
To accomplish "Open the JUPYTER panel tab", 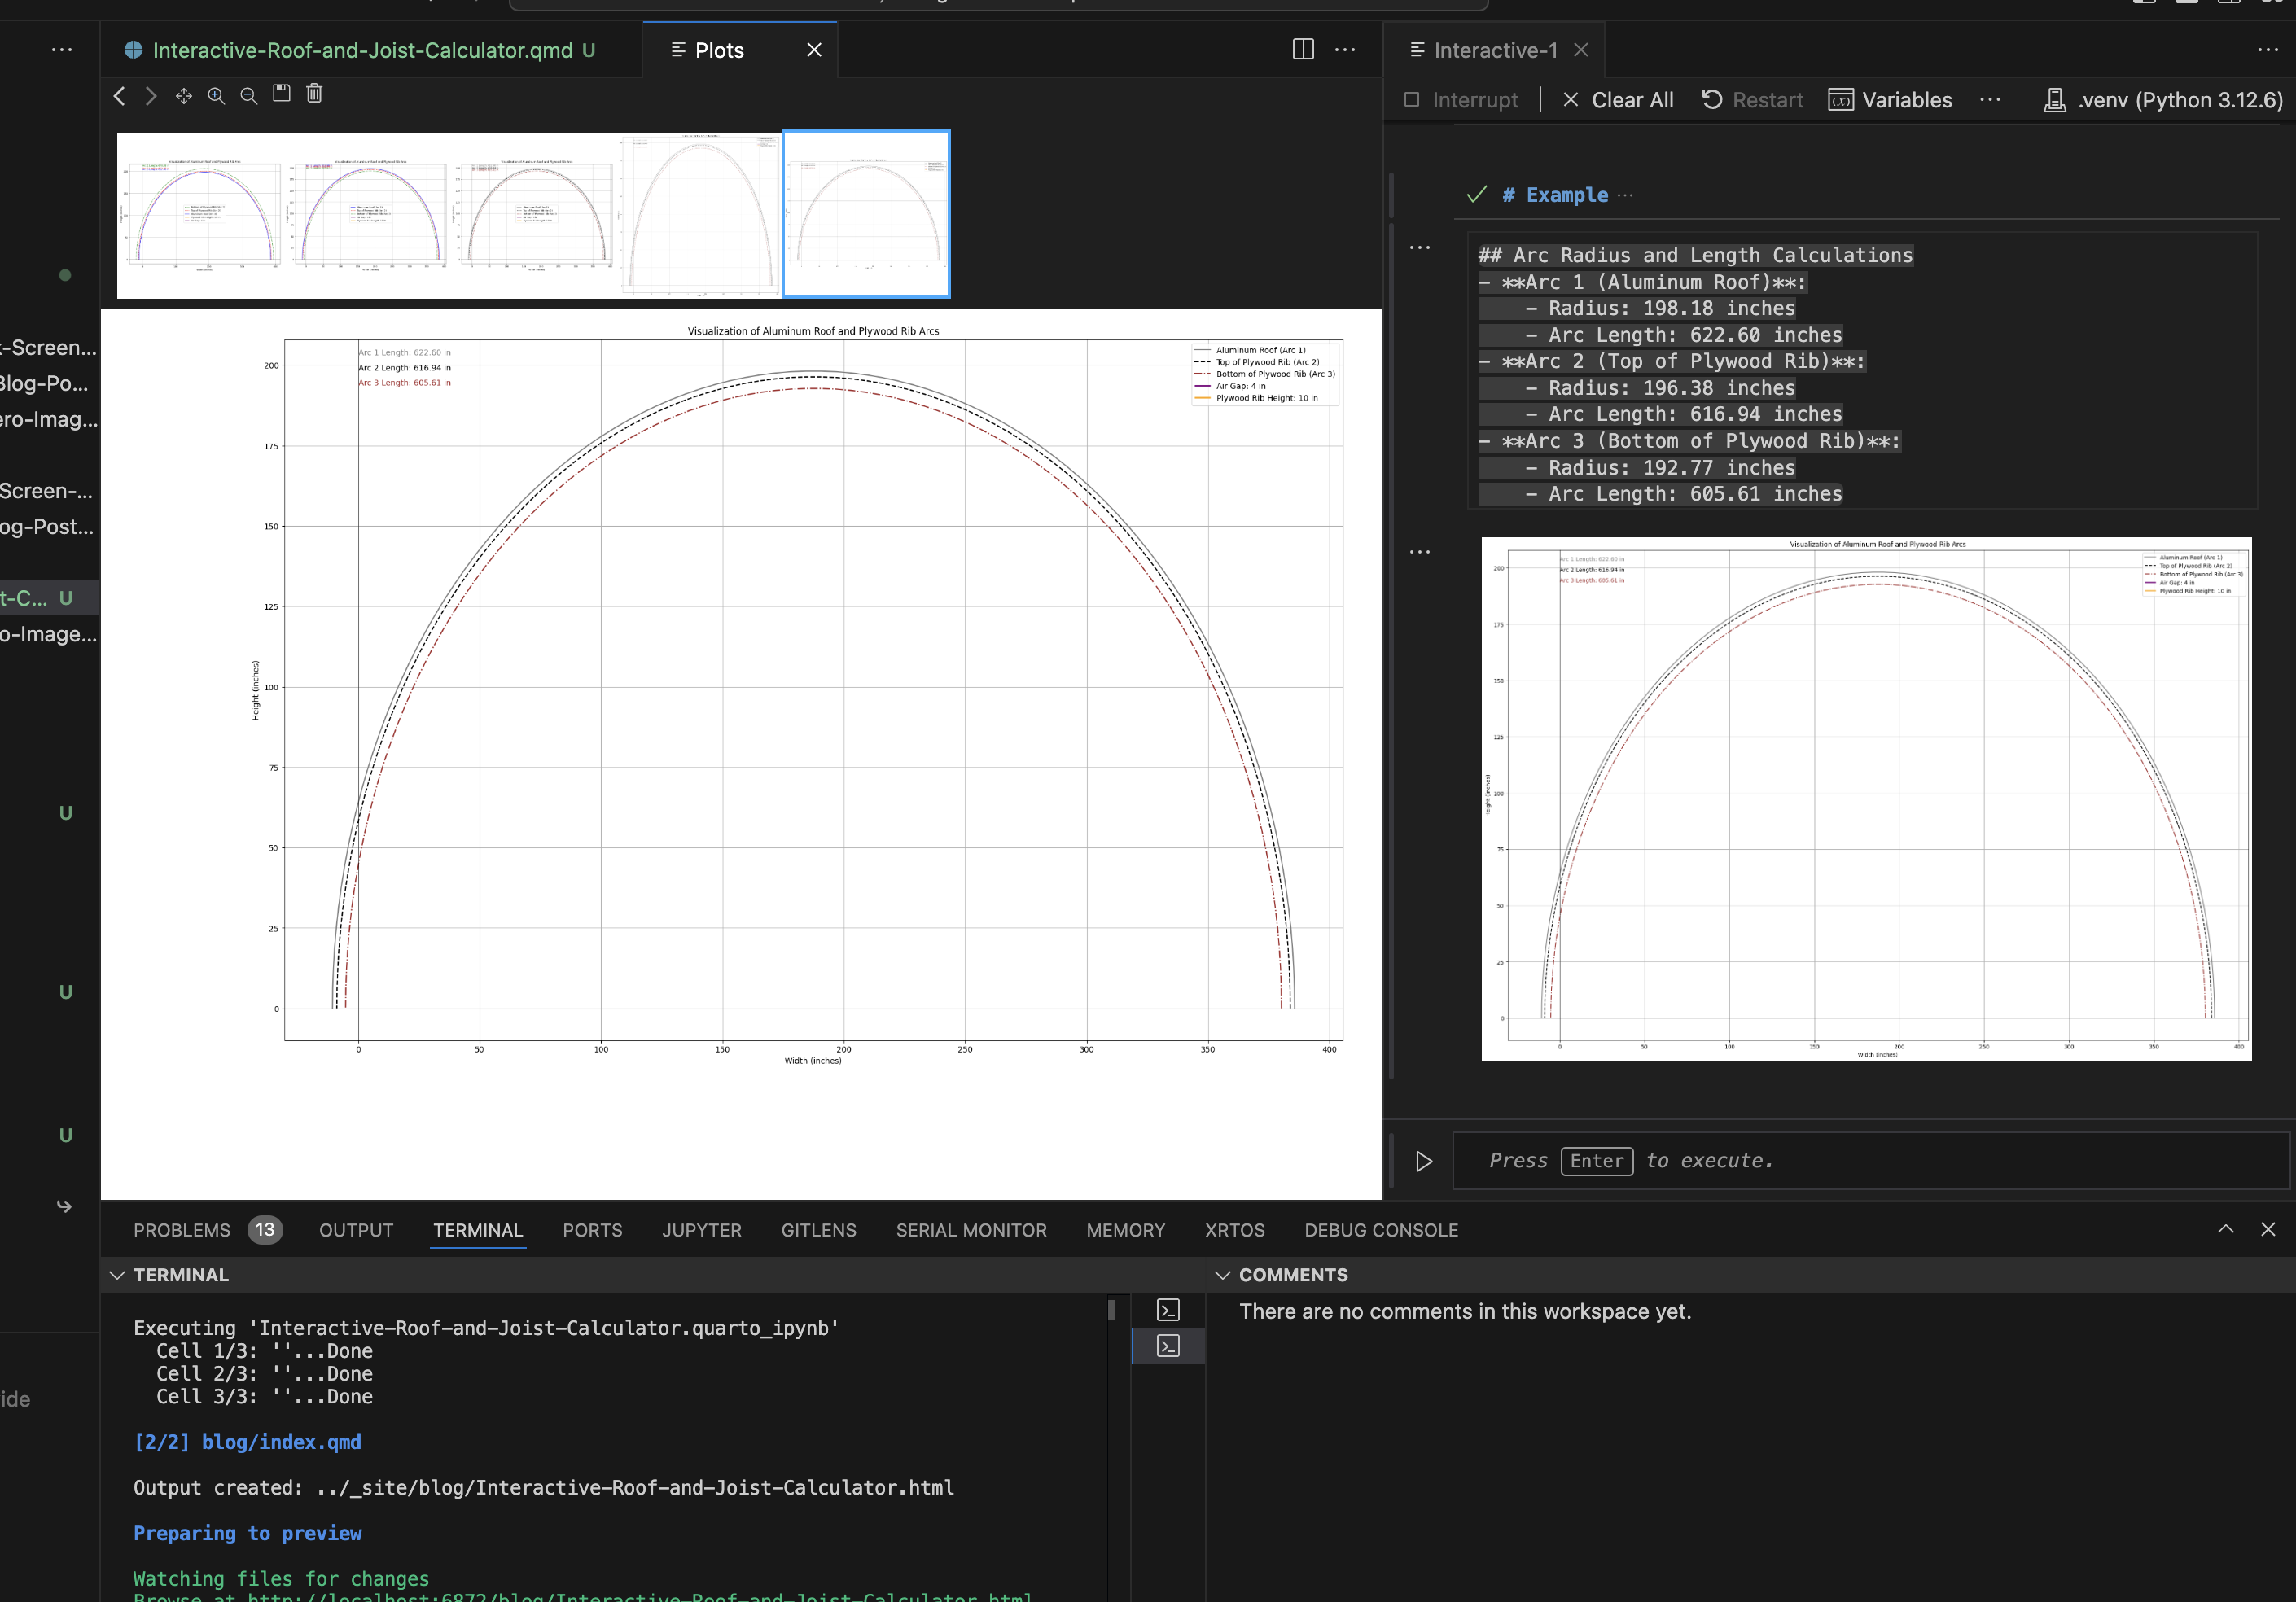I will click(x=702, y=1230).
